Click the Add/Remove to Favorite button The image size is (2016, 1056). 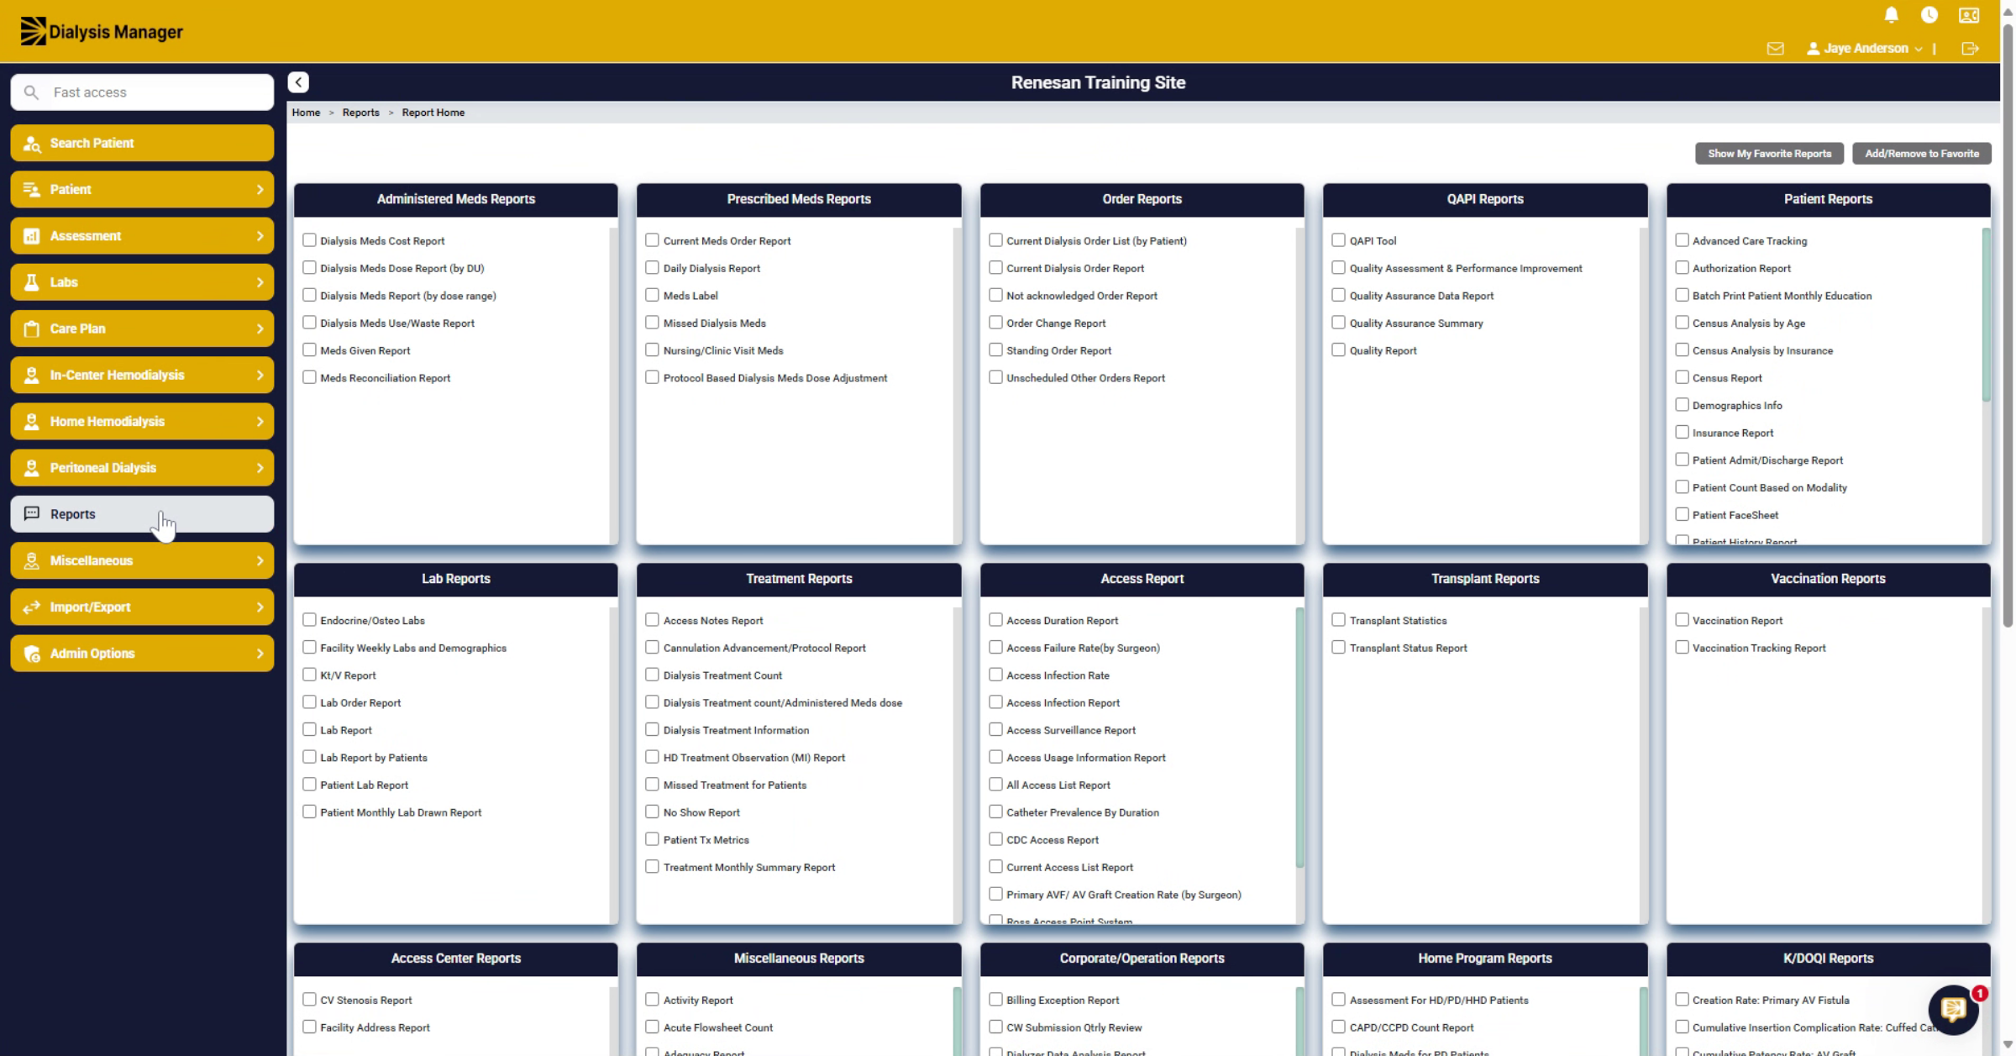(1922, 154)
